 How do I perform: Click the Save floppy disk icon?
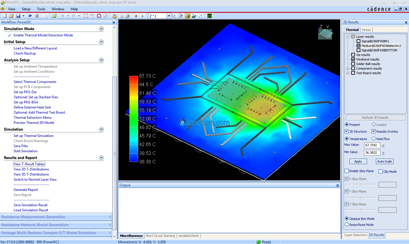pyautogui.click(x=18, y=16)
